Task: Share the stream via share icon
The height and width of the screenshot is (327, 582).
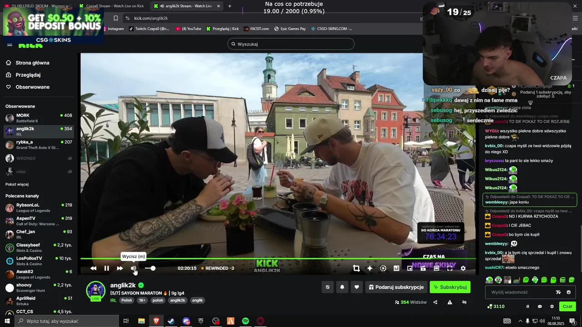Action: [x=435, y=302]
